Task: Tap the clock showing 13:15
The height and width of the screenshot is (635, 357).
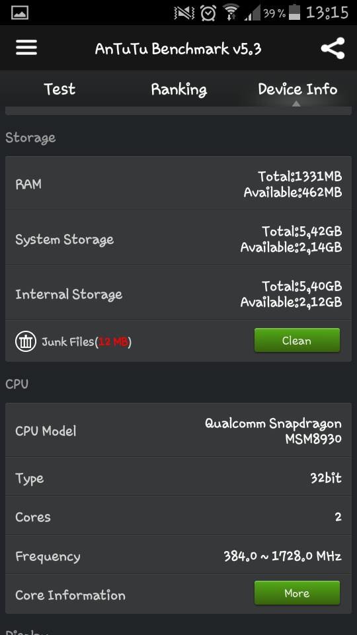Action: click(x=327, y=13)
